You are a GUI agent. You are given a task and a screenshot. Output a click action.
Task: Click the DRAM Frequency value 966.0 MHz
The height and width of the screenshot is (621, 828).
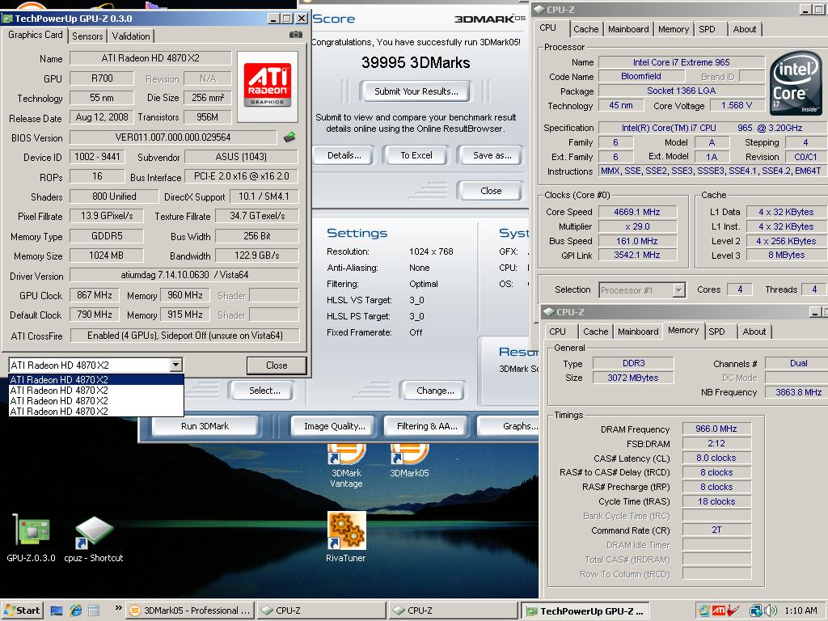[x=716, y=429]
